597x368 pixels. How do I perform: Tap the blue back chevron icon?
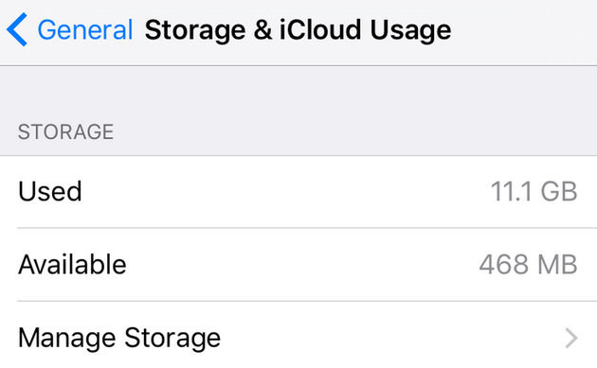[17, 29]
